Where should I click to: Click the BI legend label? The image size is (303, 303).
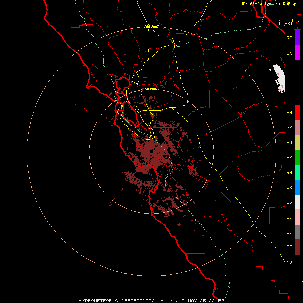point(289,247)
